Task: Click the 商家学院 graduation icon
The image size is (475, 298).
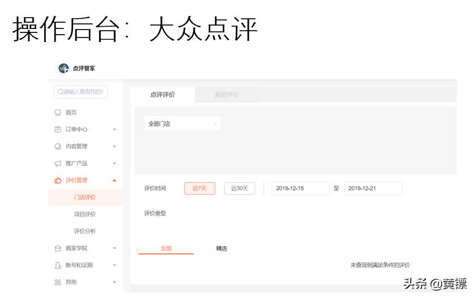Action: pos(58,248)
